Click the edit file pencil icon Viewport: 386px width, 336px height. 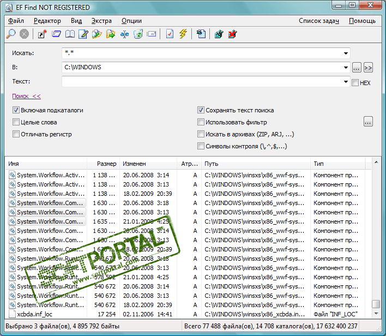[83, 34]
